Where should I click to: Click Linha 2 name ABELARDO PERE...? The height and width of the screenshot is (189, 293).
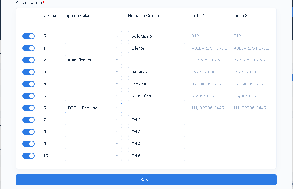point(251,48)
